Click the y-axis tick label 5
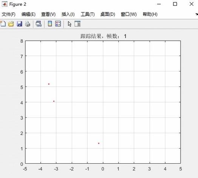 click(22, 87)
